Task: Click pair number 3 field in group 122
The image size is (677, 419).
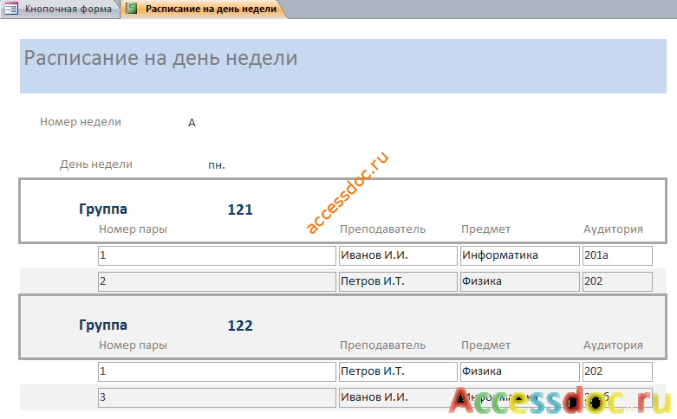Action: pyautogui.click(x=217, y=397)
